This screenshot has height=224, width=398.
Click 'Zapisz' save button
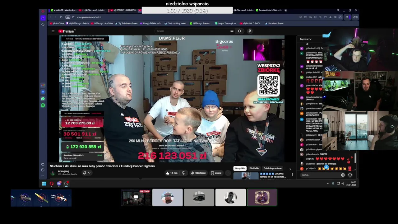[x=216, y=173]
